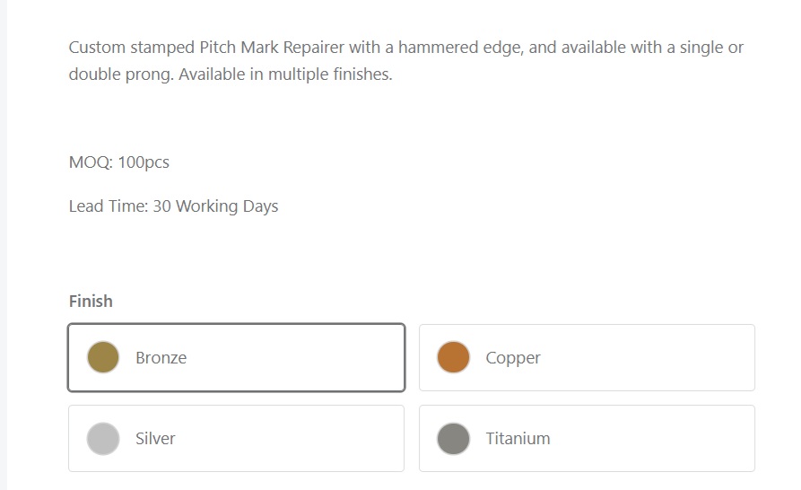Click the "Available in multiple finishes" sentence
The height and width of the screenshot is (490, 801).
285,74
